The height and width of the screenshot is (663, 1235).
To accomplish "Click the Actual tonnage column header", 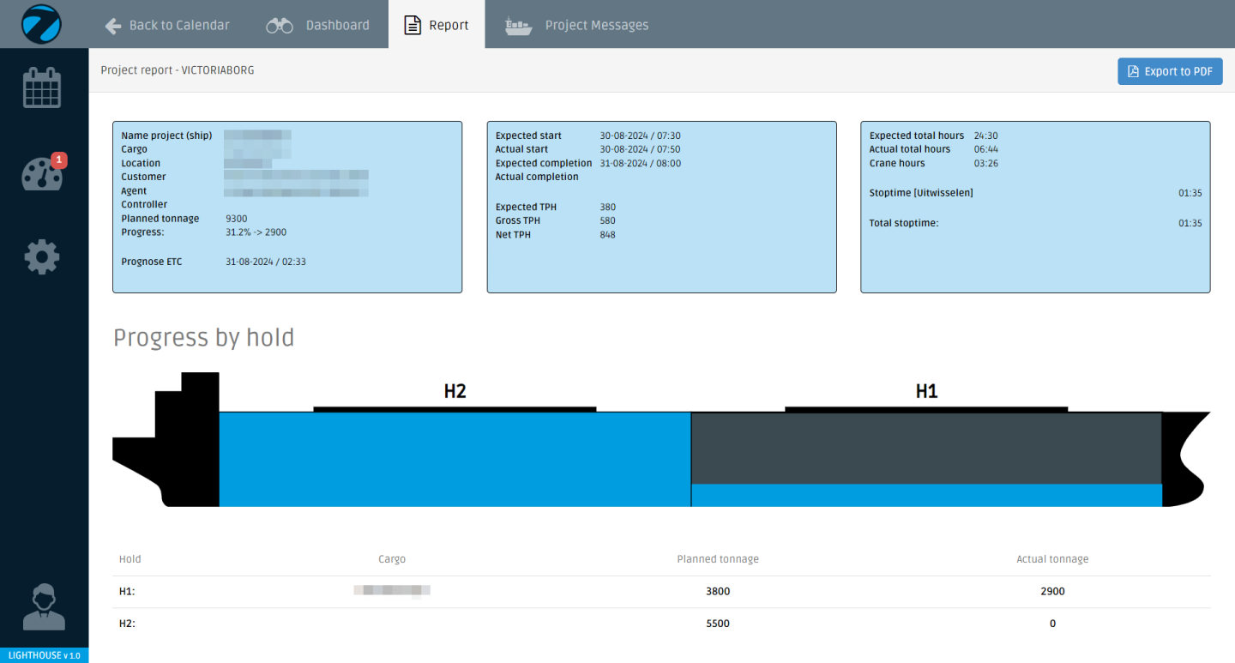I will point(1051,559).
